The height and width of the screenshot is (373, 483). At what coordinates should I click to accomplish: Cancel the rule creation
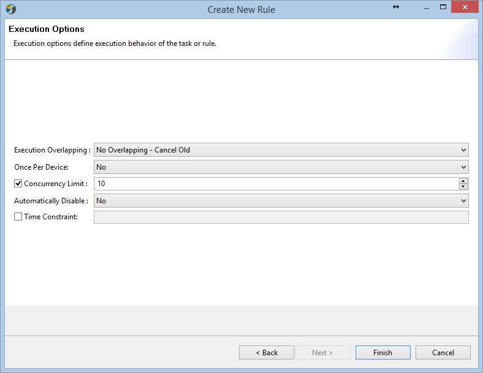click(443, 352)
